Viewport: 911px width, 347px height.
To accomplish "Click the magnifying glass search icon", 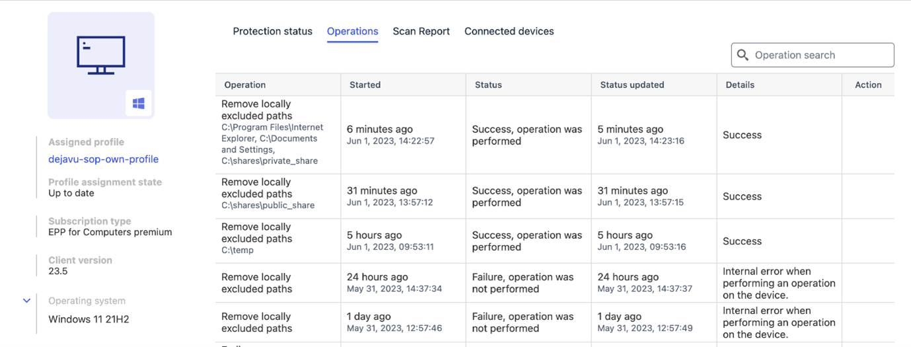I will point(743,55).
